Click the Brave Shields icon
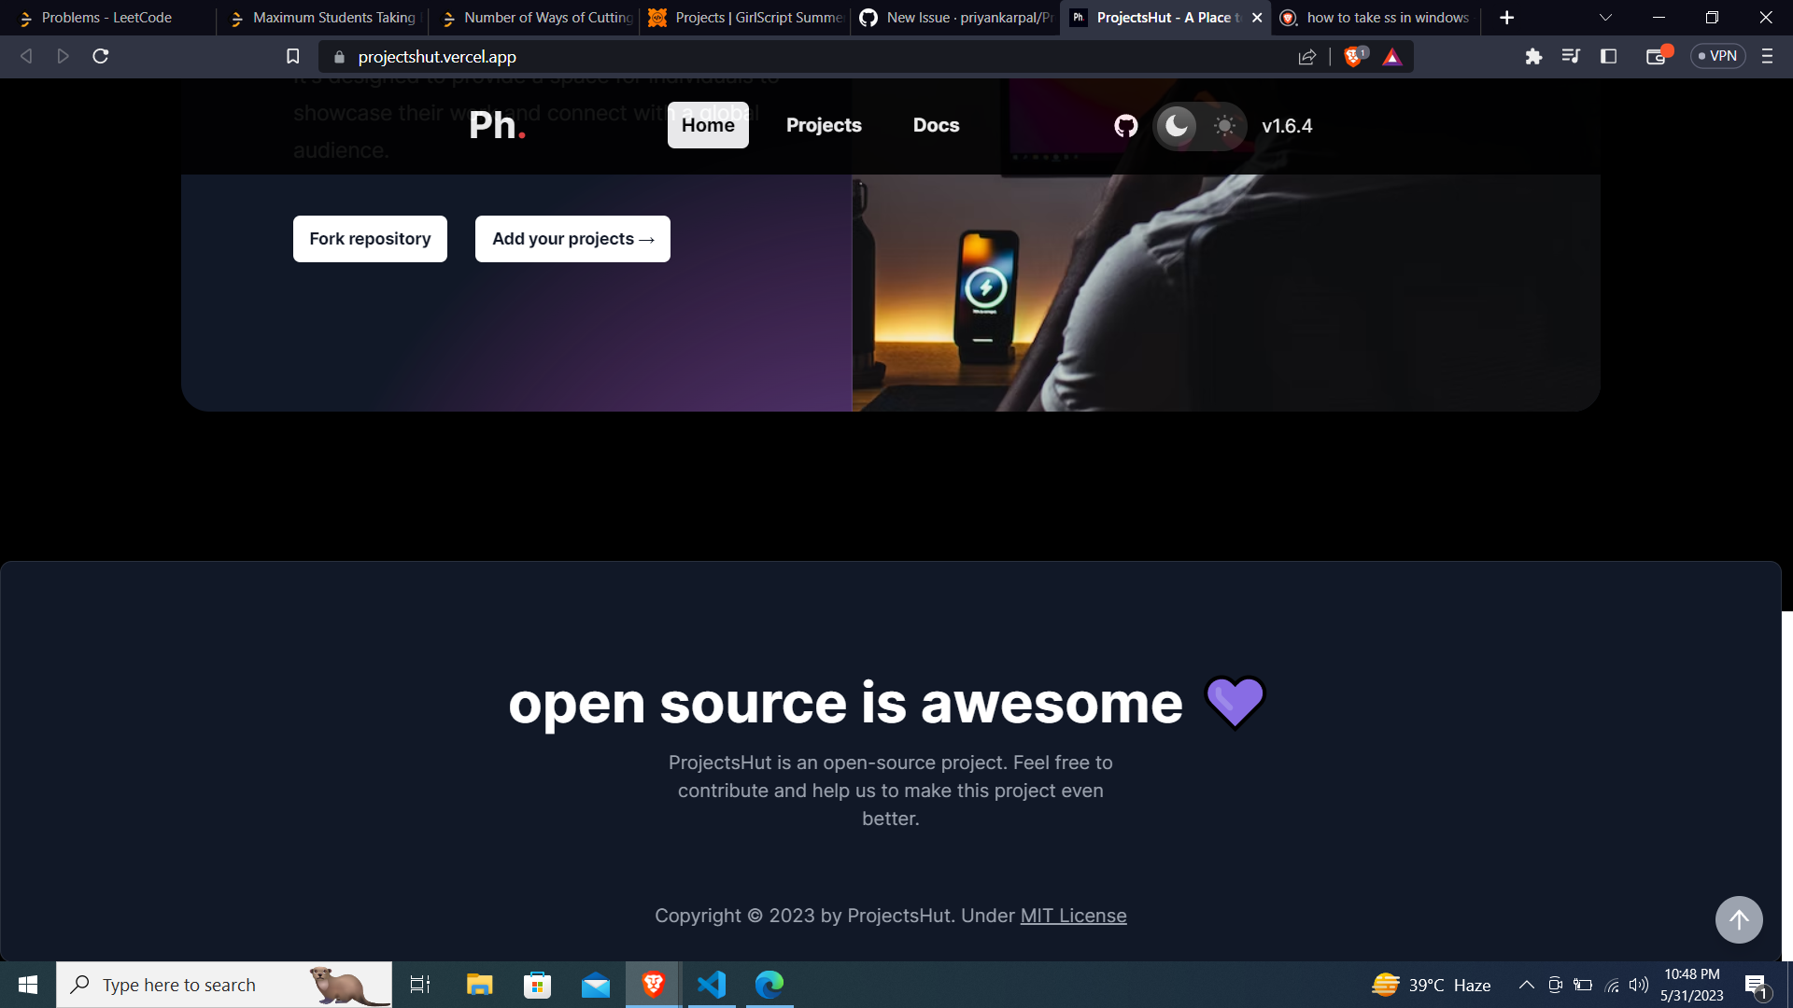The image size is (1793, 1008). point(1353,56)
